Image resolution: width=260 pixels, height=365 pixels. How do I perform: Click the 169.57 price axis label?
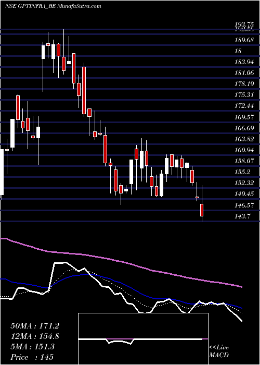(x=244, y=117)
